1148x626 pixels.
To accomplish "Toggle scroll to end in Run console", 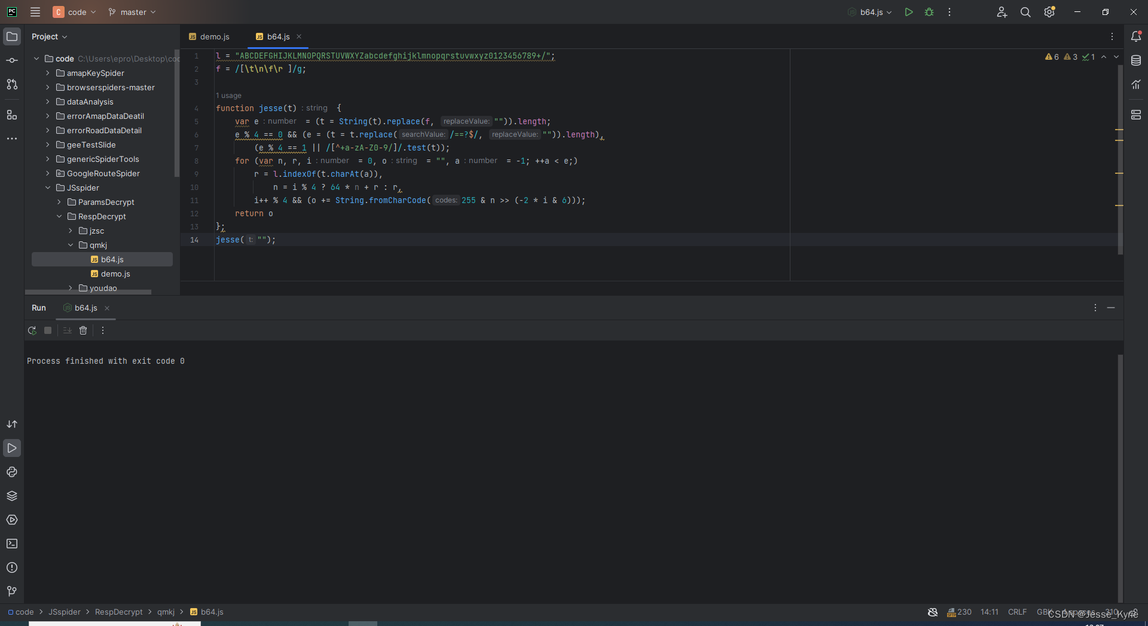I will click(x=67, y=330).
